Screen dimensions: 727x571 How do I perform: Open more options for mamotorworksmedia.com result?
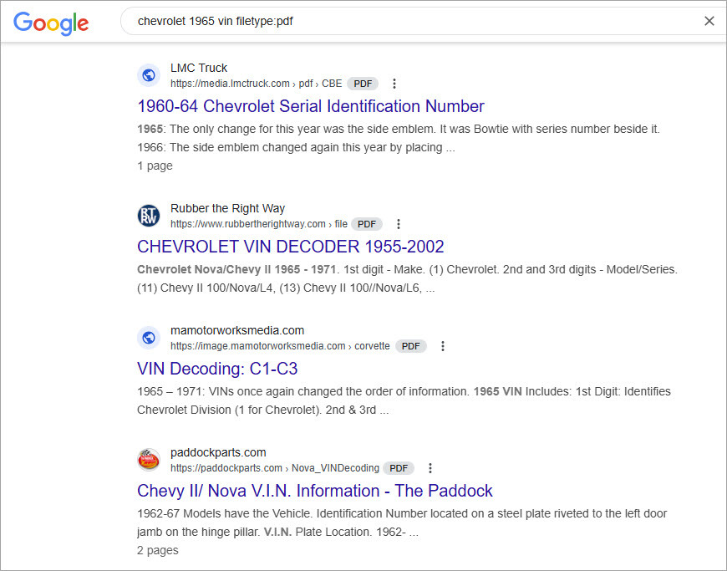pyautogui.click(x=443, y=346)
